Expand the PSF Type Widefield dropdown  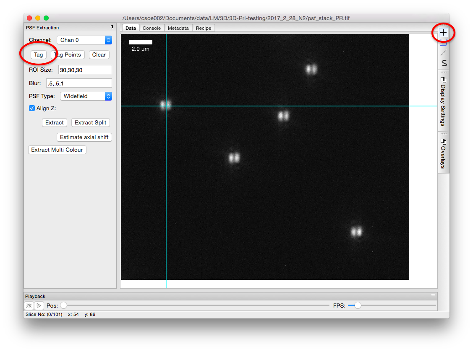(x=86, y=96)
